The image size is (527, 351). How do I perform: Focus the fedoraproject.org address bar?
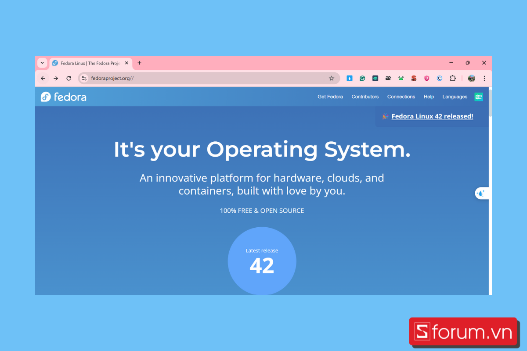click(209, 78)
